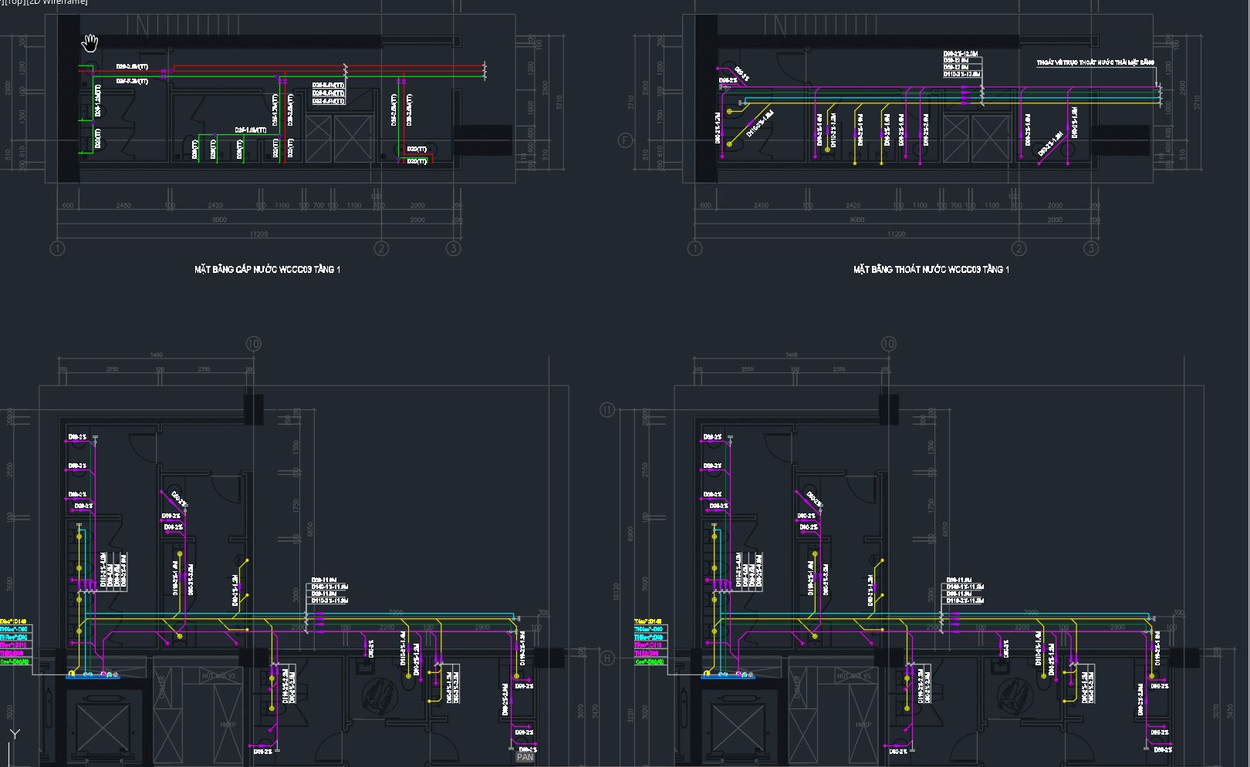
Task: Select dimension 9000 under the CẤP NƯỚC plan
Action: (x=219, y=220)
